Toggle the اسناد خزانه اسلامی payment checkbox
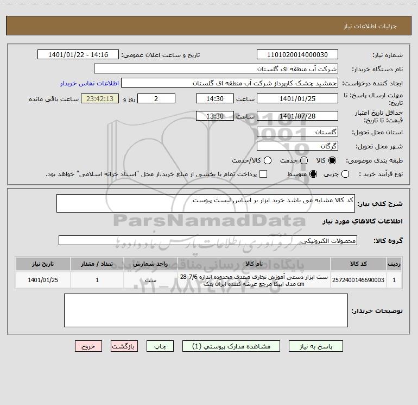The image size is (418, 405). coord(263,174)
